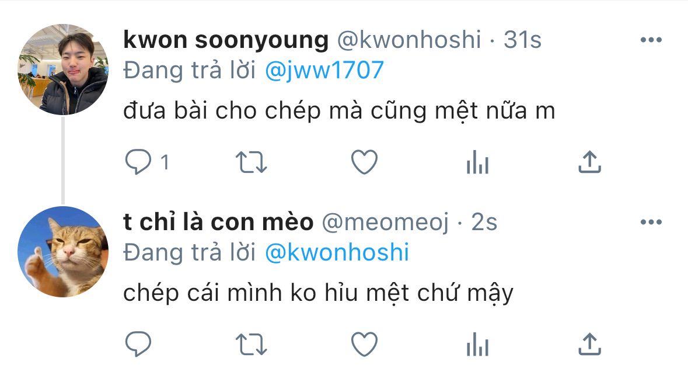Viewport: 688px width, 368px height.
Task: Open more options for kwon soonyoung's tweet
Action: pyautogui.click(x=651, y=40)
